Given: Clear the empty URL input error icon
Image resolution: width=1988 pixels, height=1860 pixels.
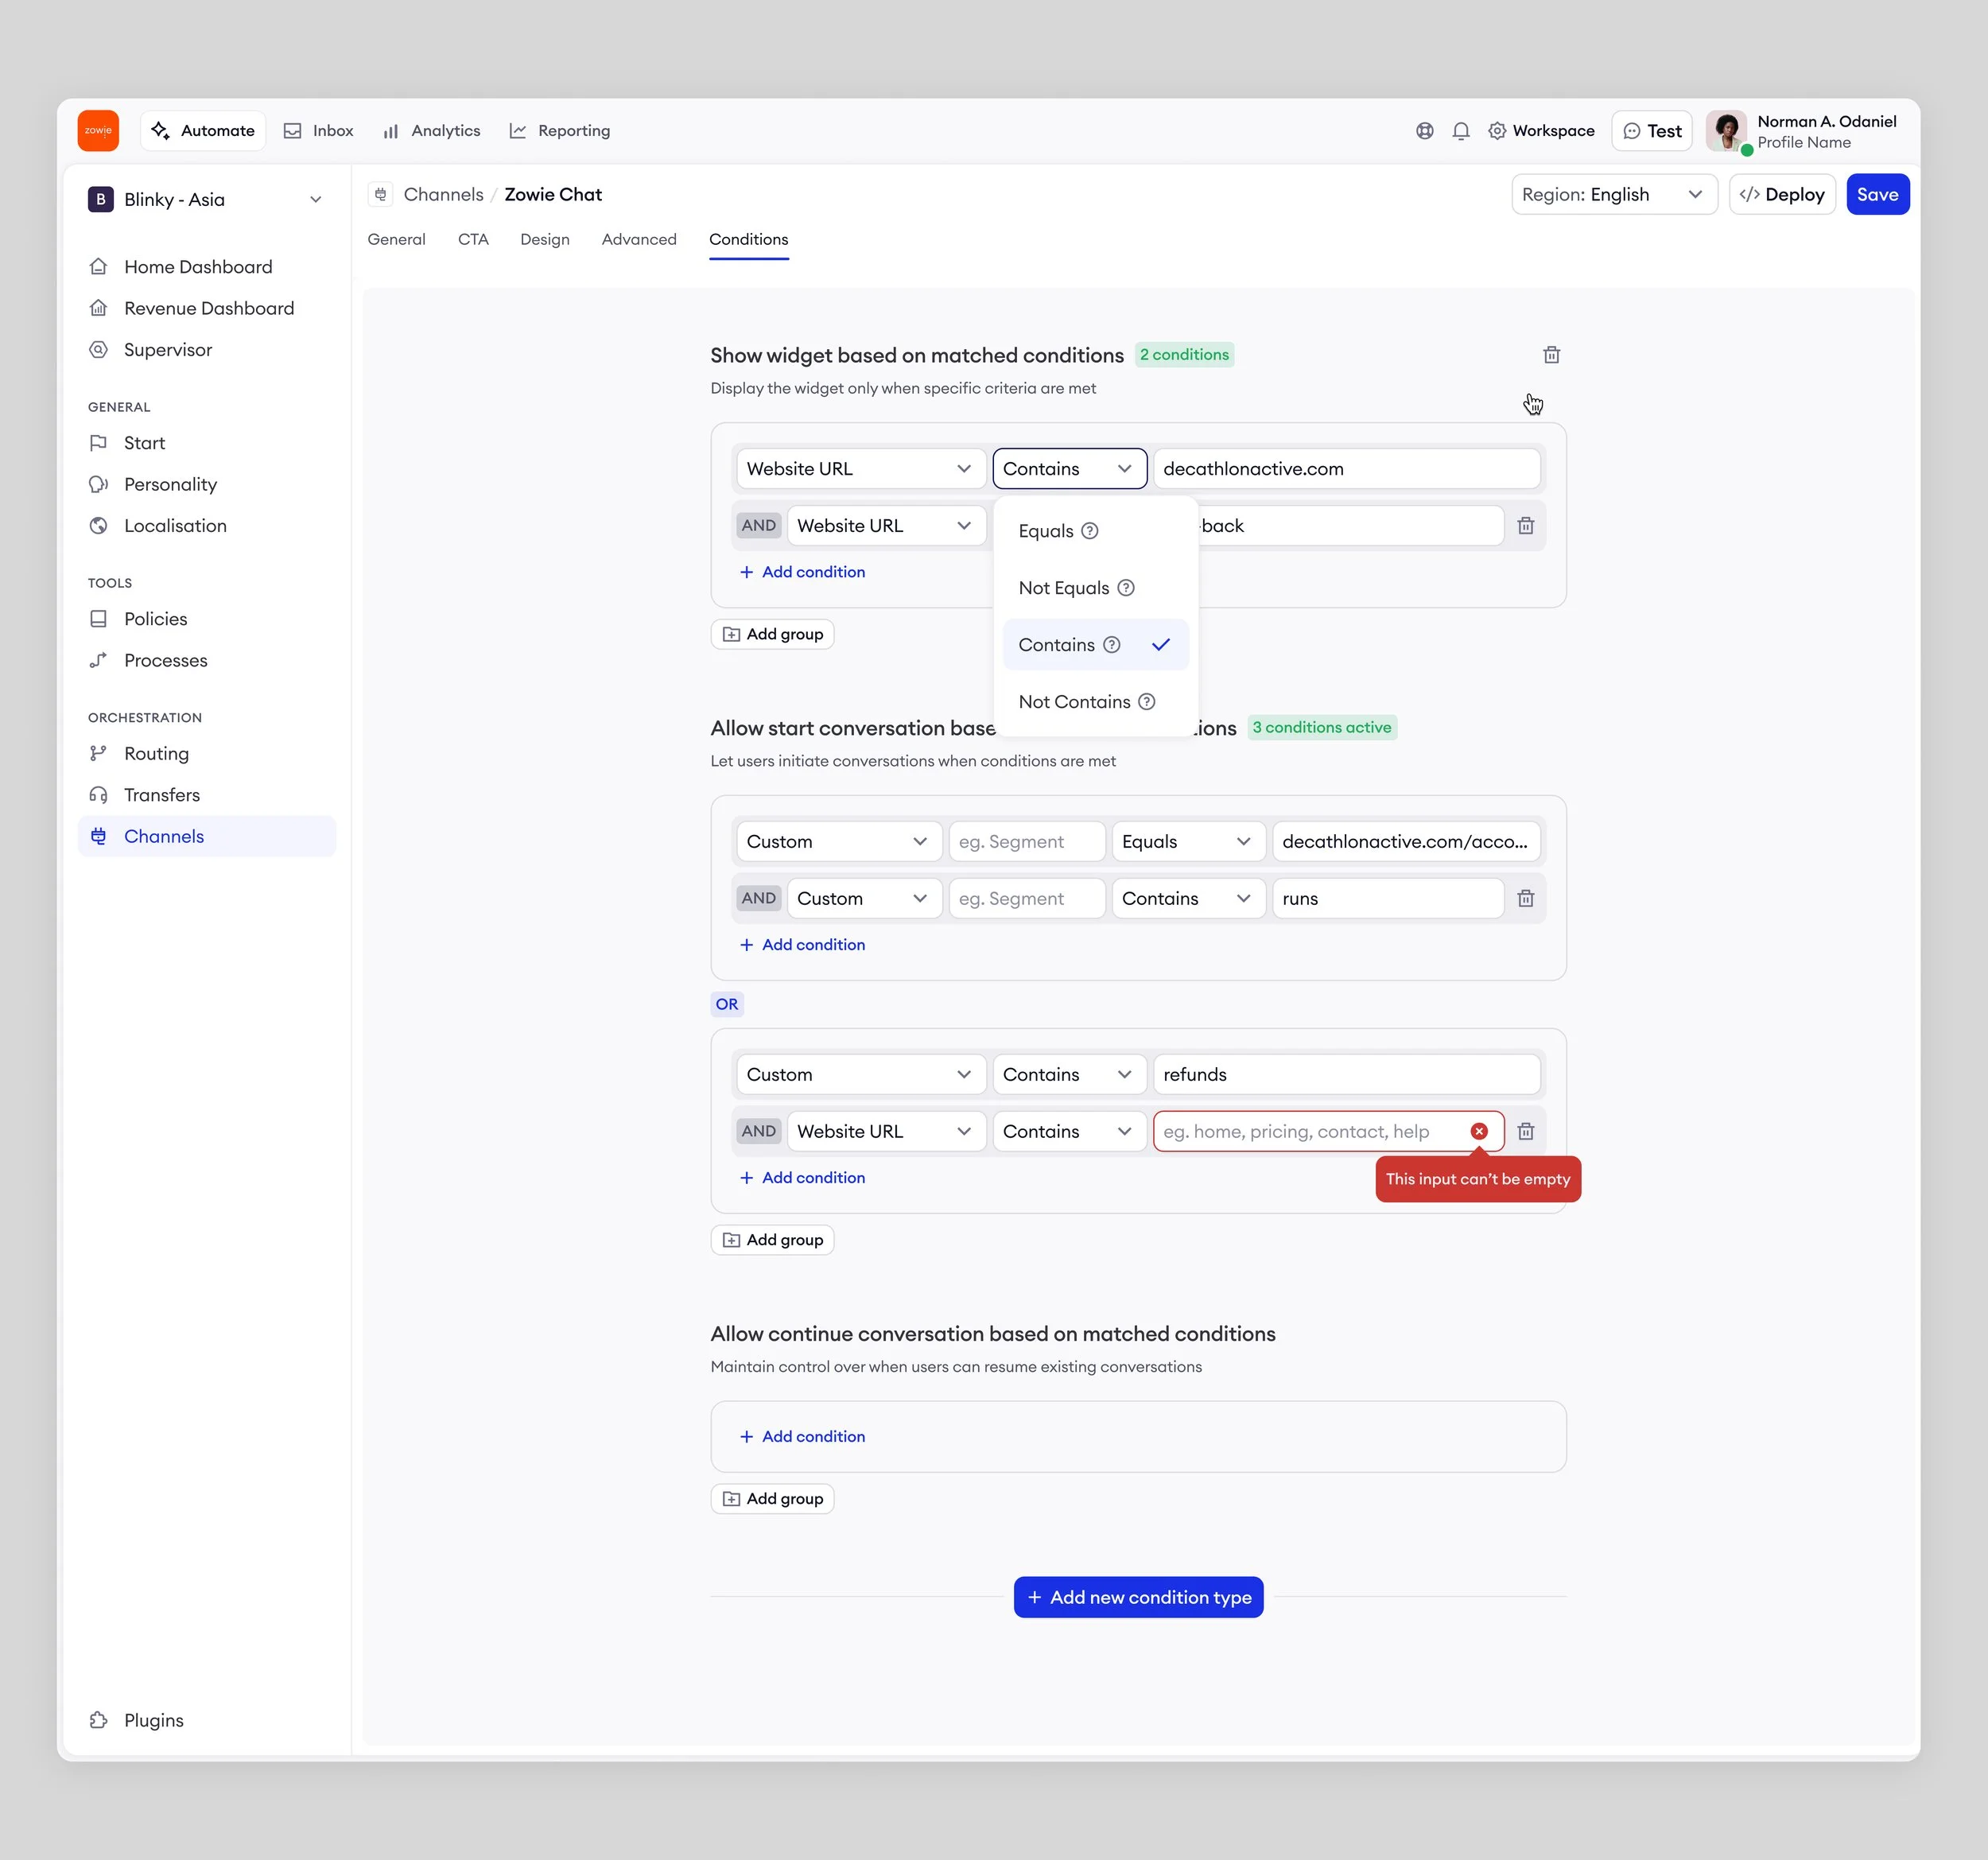Looking at the screenshot, I should 1478,1131.
